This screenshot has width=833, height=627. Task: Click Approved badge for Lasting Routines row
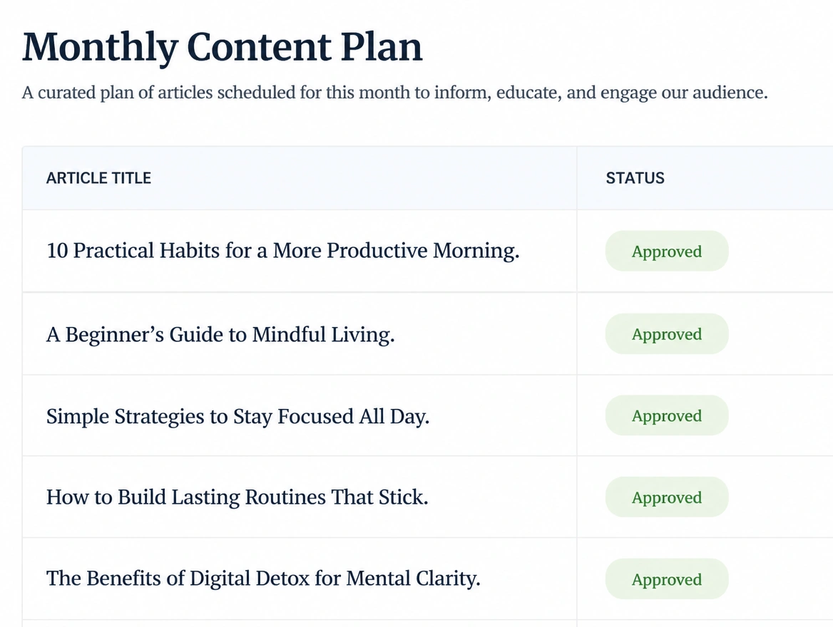click(667, 497)
